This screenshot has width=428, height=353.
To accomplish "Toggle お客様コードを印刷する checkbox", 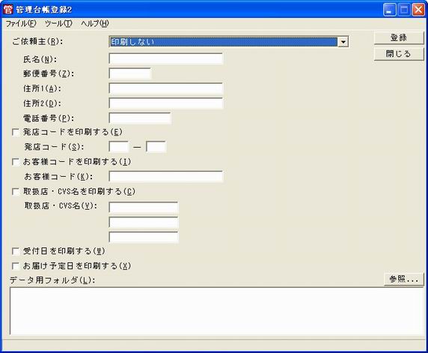I will (x=16, y=162).
